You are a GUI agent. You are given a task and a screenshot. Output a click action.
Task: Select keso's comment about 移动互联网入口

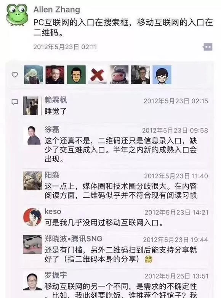104,222
